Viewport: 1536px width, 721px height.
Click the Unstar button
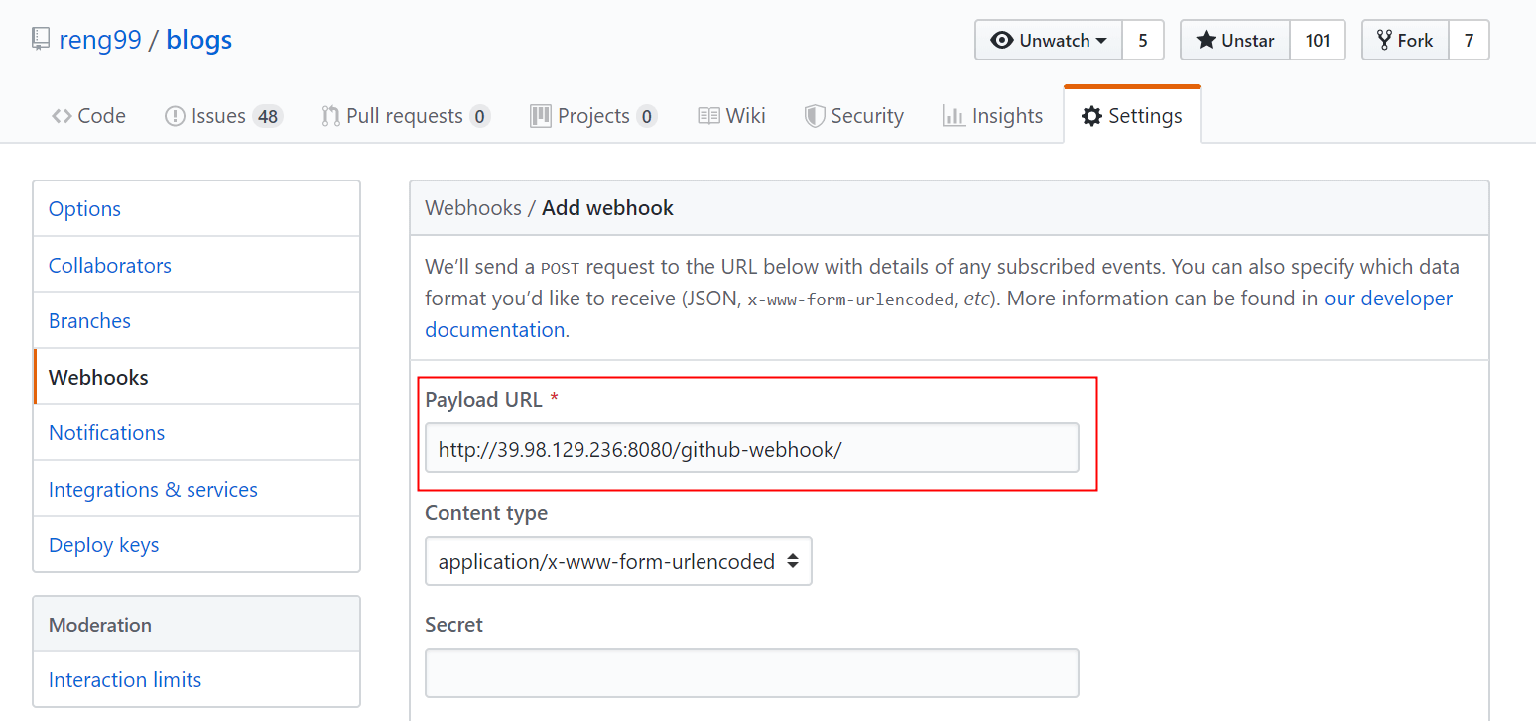pos(1235,40)
